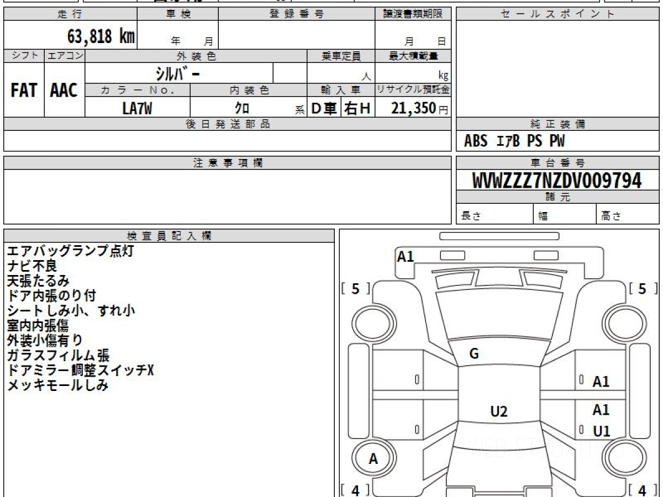The height and width of the screenshot is (497, 663).
Task: Select the 登録番号 header
Action: point(297,14)
